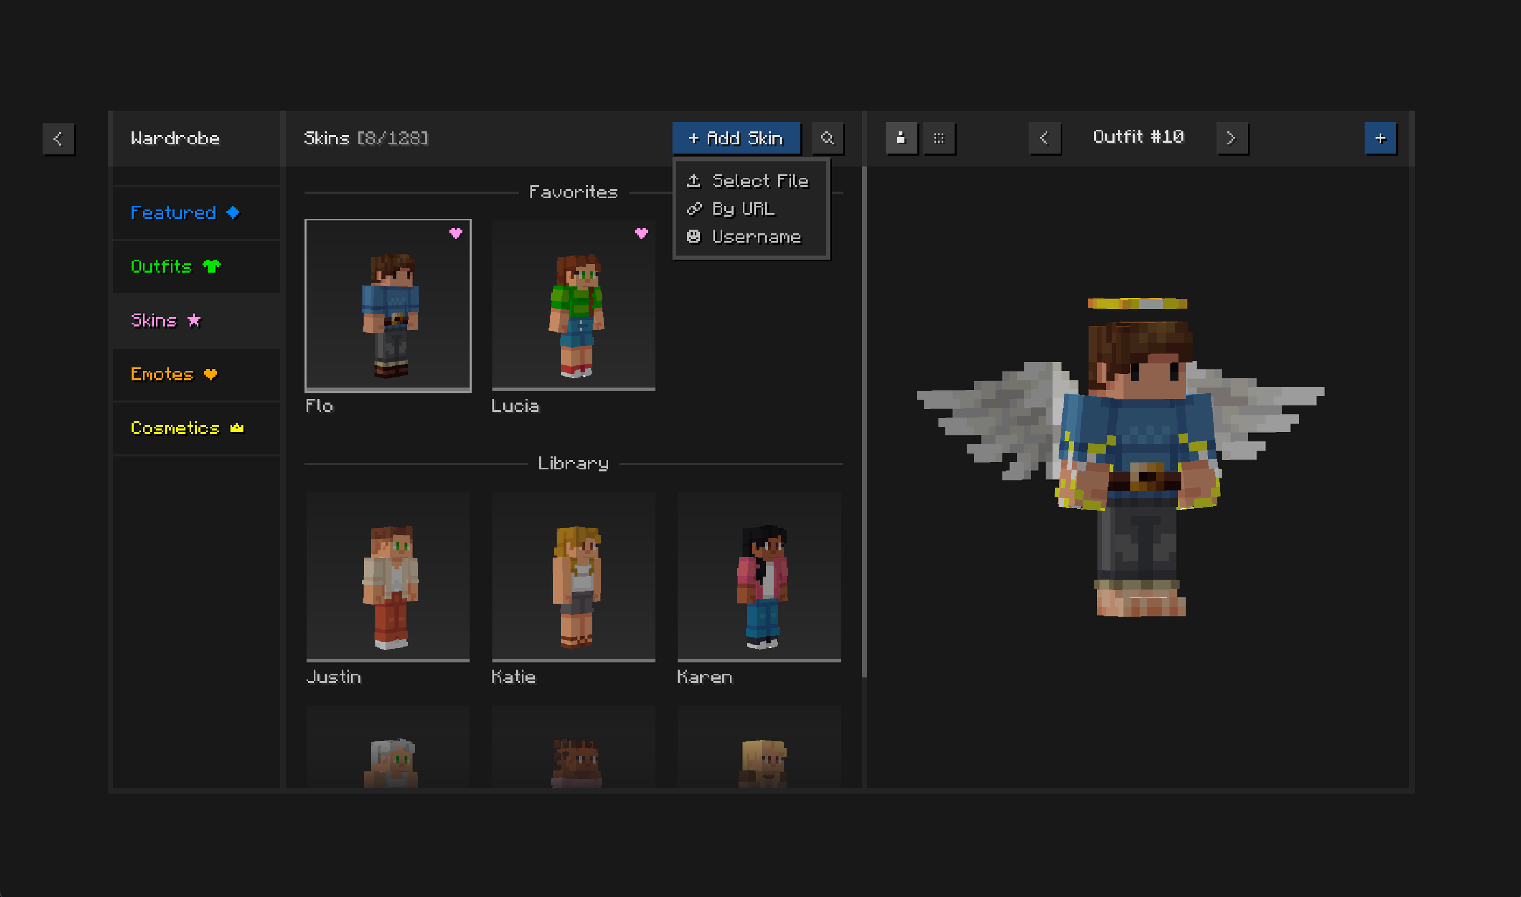Viewport: 1521px width, 897px height.
Task: Click the diamond icon next to Featured
Action: click(233, 212)
